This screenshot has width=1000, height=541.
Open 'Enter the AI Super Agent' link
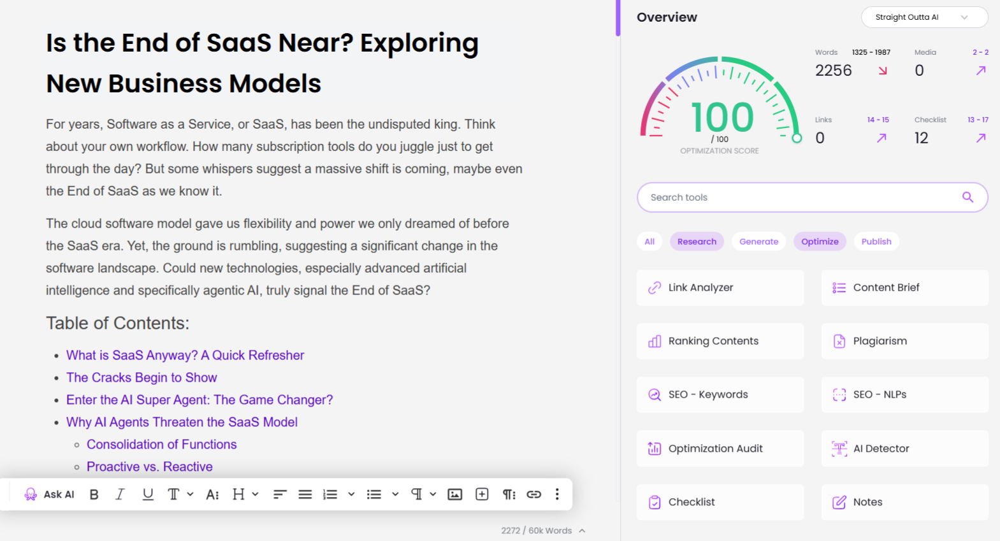[x=199, y=400]
